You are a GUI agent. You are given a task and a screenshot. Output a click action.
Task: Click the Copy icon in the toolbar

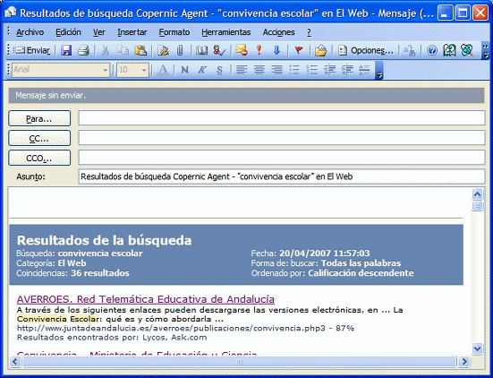123,50
